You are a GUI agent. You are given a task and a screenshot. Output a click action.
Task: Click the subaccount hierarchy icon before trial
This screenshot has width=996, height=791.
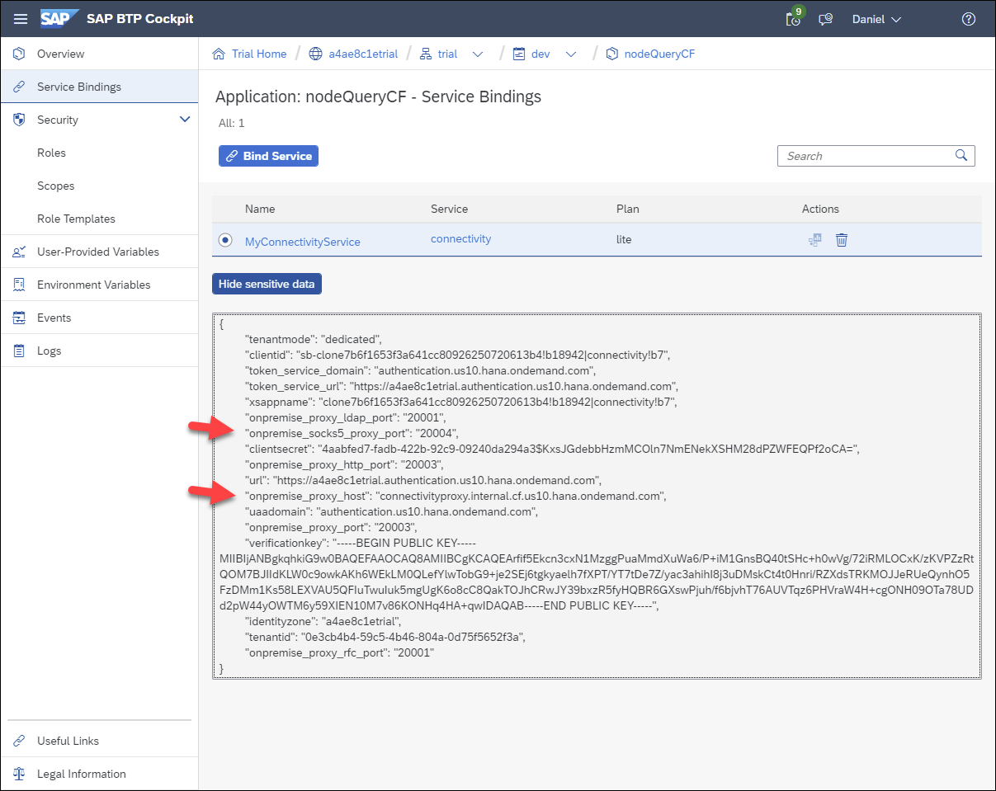point(426,54)
